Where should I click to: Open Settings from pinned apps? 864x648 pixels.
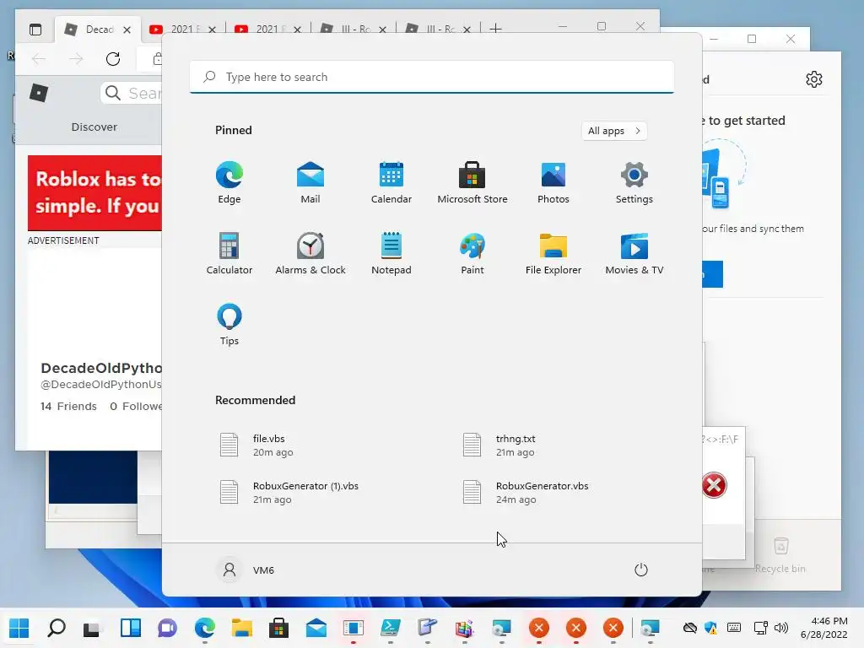[x=634, y=183]
